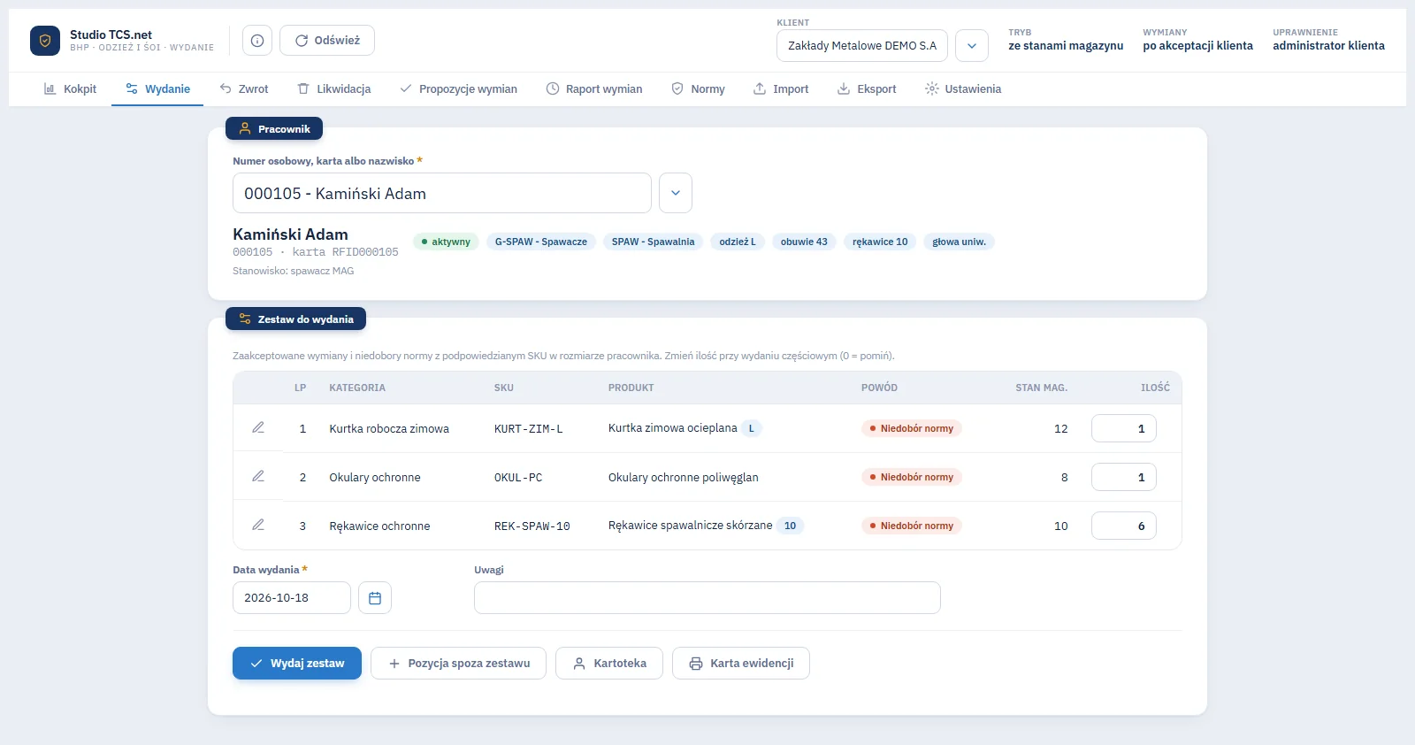Open the Raport wymian tab
1415x745 pixels.
[594, 88]
